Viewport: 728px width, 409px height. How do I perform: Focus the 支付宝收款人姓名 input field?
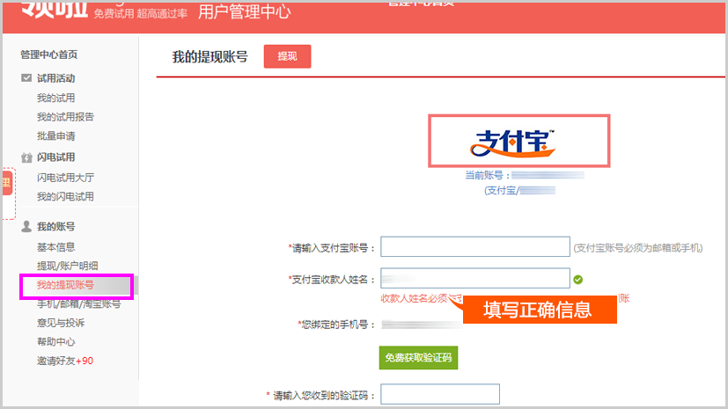(x=475, y=278)
